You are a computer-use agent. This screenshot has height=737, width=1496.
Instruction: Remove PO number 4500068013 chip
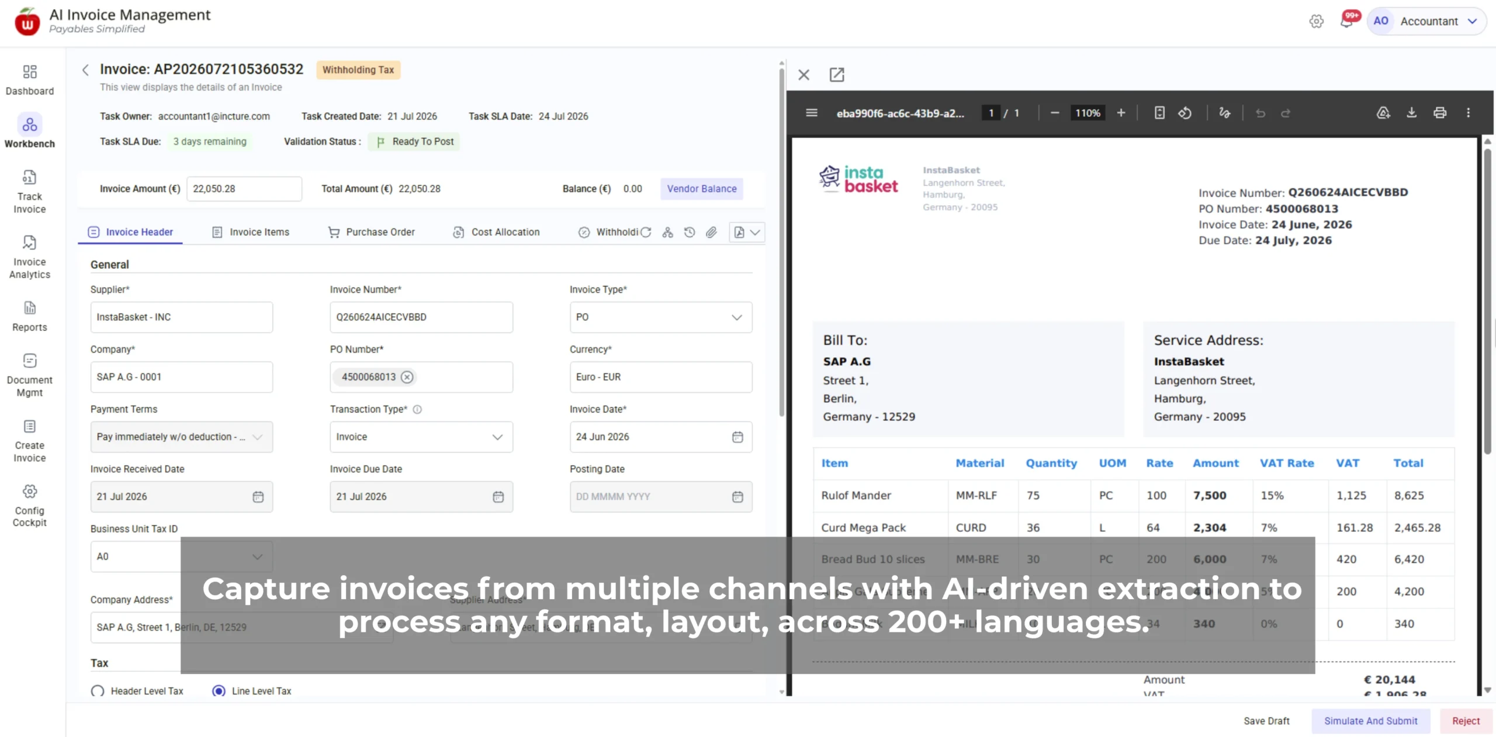tap(407, 377)
